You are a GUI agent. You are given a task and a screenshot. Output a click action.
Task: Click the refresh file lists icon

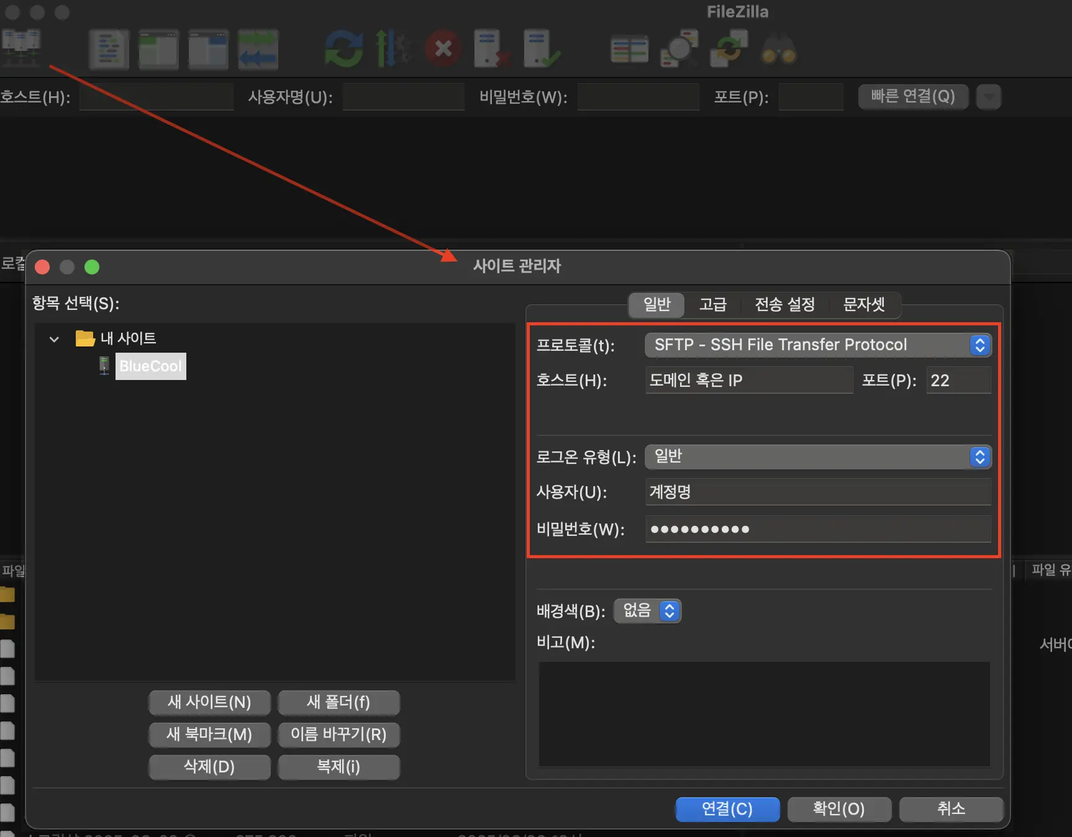343,48
